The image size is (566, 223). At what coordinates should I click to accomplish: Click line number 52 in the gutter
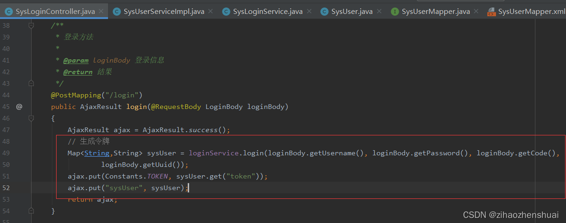[6, 188]
